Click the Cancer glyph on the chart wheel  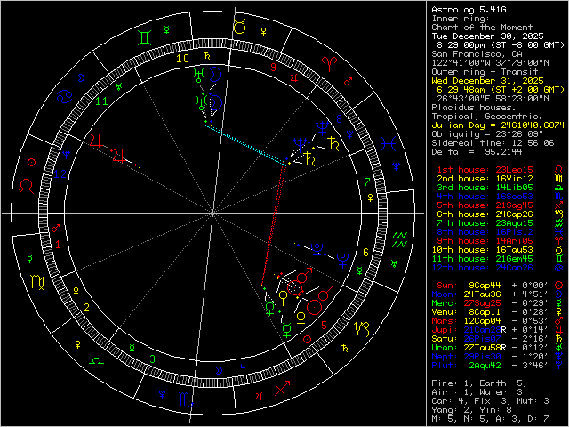tap(65, 98)
